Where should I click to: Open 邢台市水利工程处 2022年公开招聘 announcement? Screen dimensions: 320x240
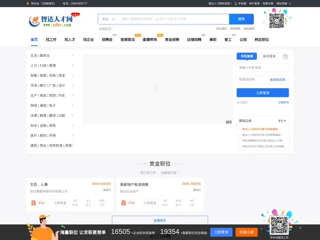[264, 146]
